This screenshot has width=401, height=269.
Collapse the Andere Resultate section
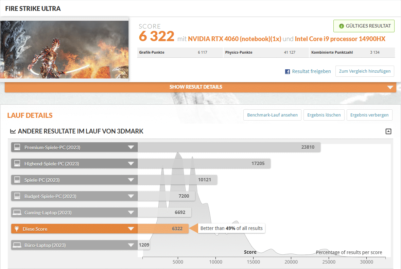pyautogui.click(x=388, y=131)
